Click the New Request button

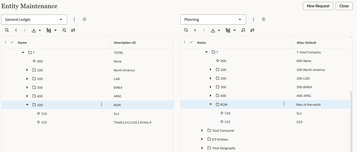point(318,6)
